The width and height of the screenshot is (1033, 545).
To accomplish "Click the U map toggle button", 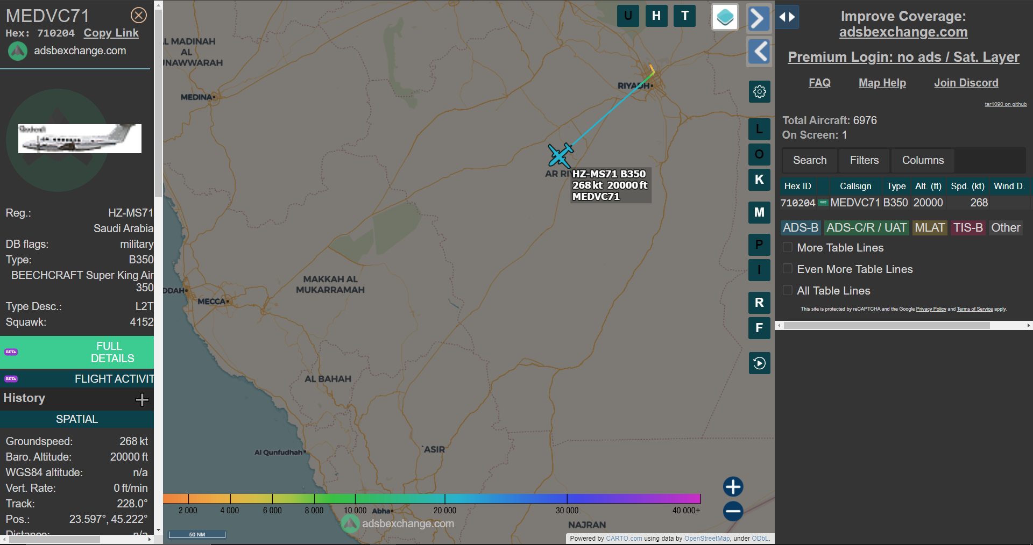I will (x=628, y=16).
